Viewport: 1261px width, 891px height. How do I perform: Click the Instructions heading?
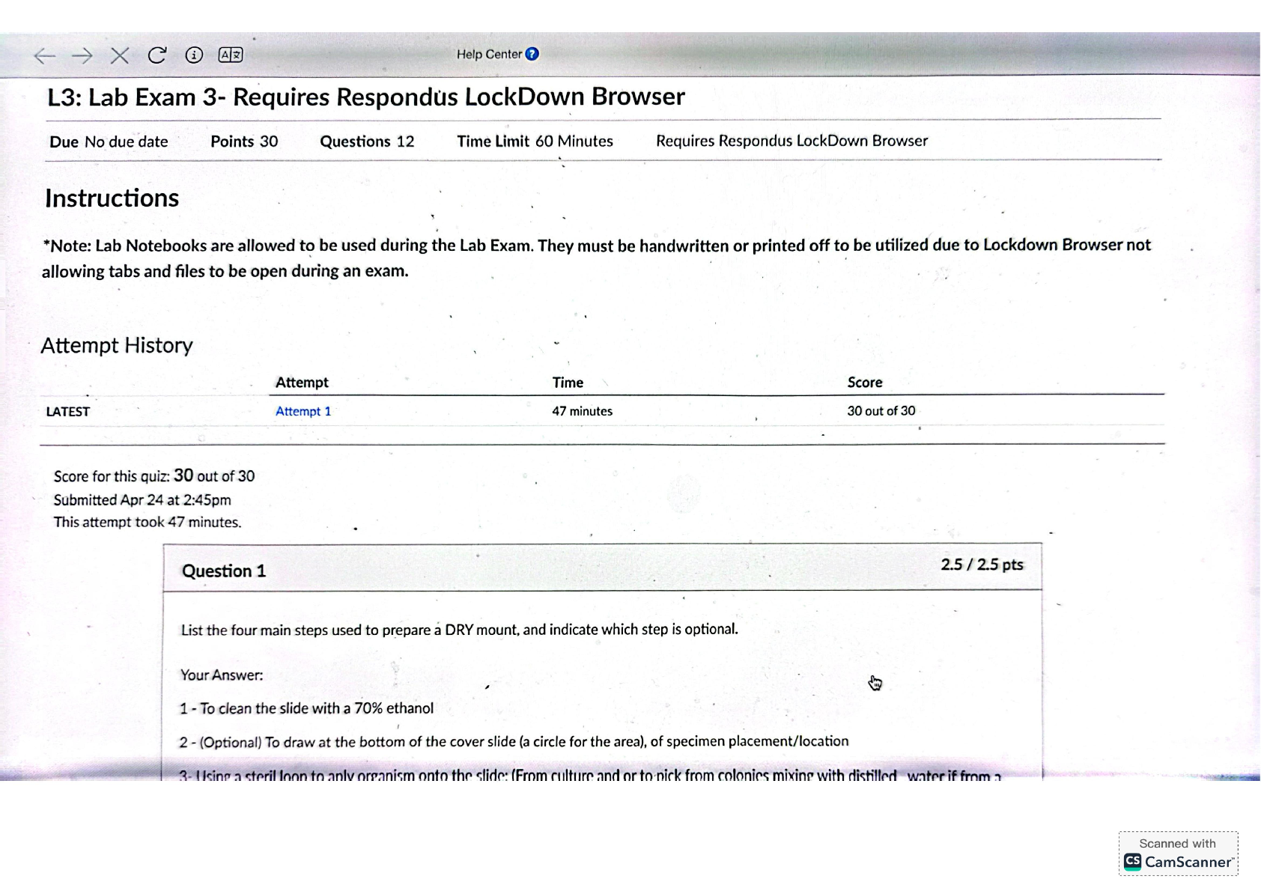[112, 198]
